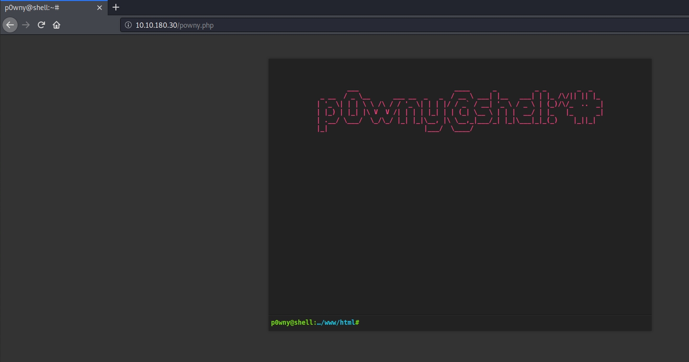
Task: Click the pink p0wny@shell ASCII banner
Action: [x=460, y=110]
